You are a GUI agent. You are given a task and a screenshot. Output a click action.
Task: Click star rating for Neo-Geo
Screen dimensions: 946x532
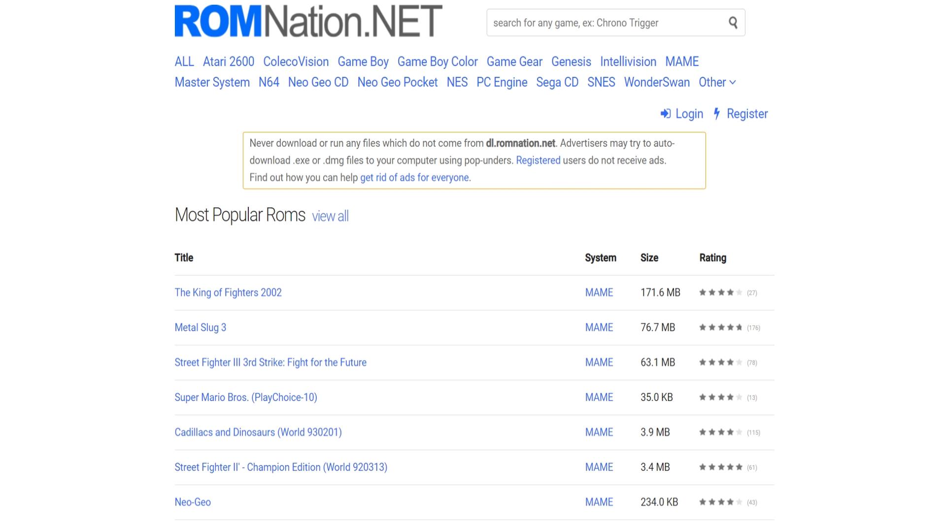721,502
